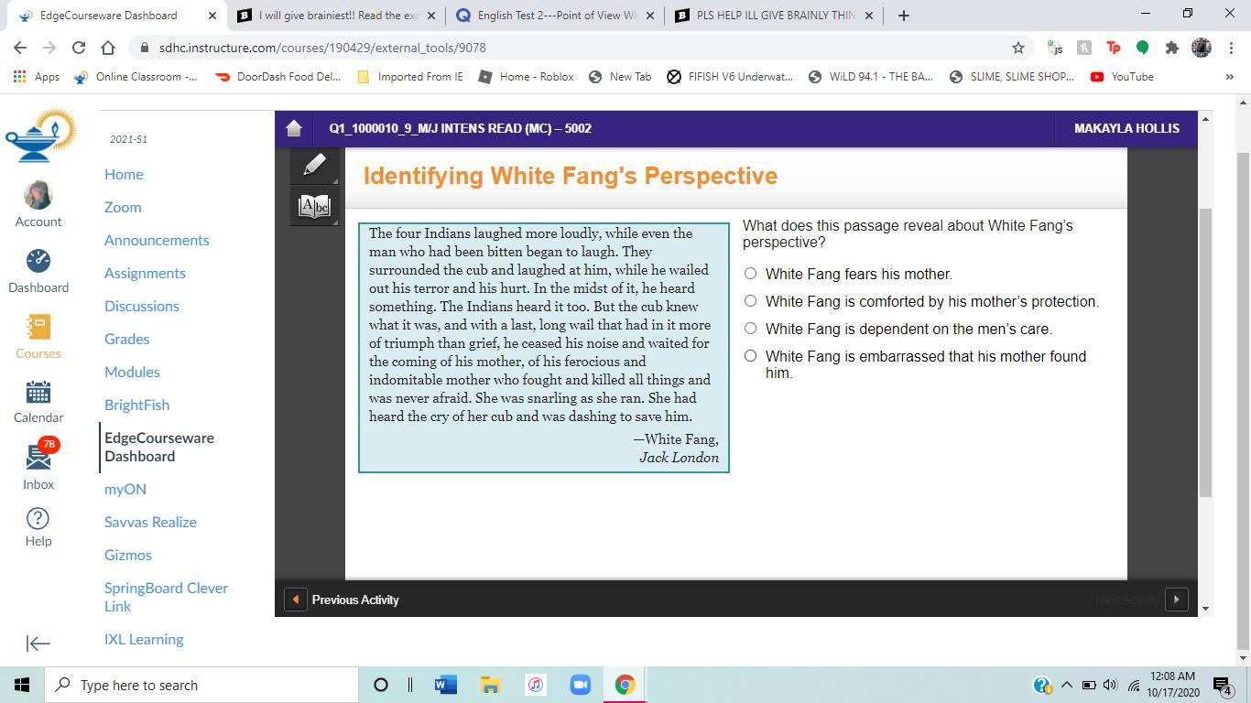
Task: Close the English Test 2 tab
Action: [x=649, y=16]
